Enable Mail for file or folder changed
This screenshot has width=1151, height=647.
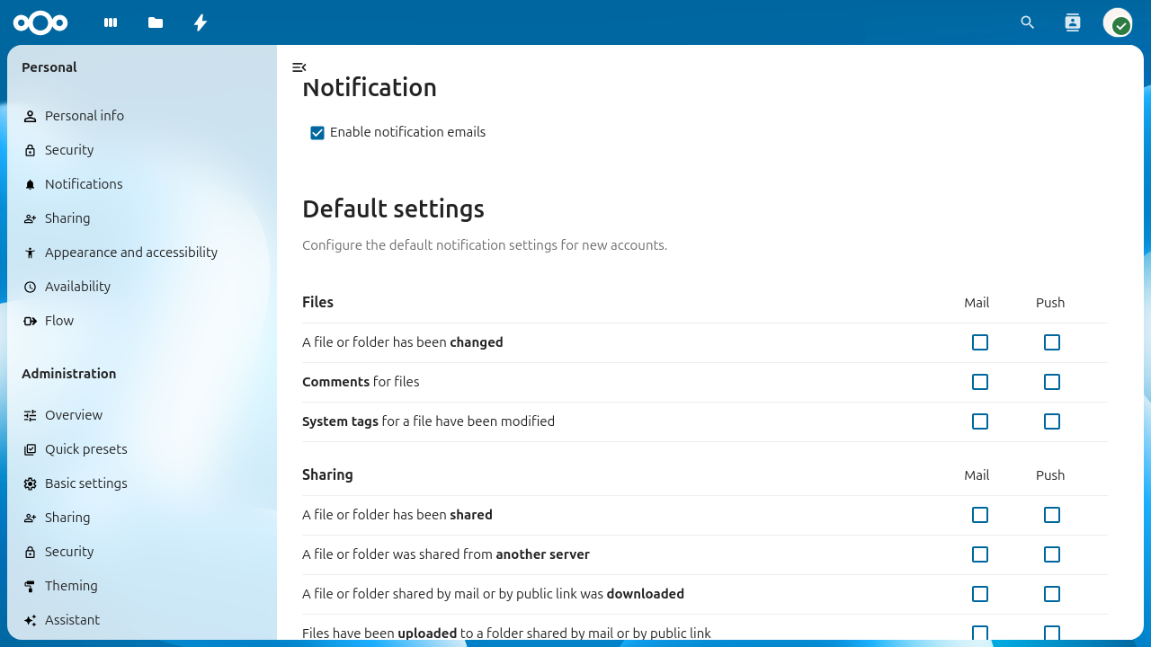(980, 342)
